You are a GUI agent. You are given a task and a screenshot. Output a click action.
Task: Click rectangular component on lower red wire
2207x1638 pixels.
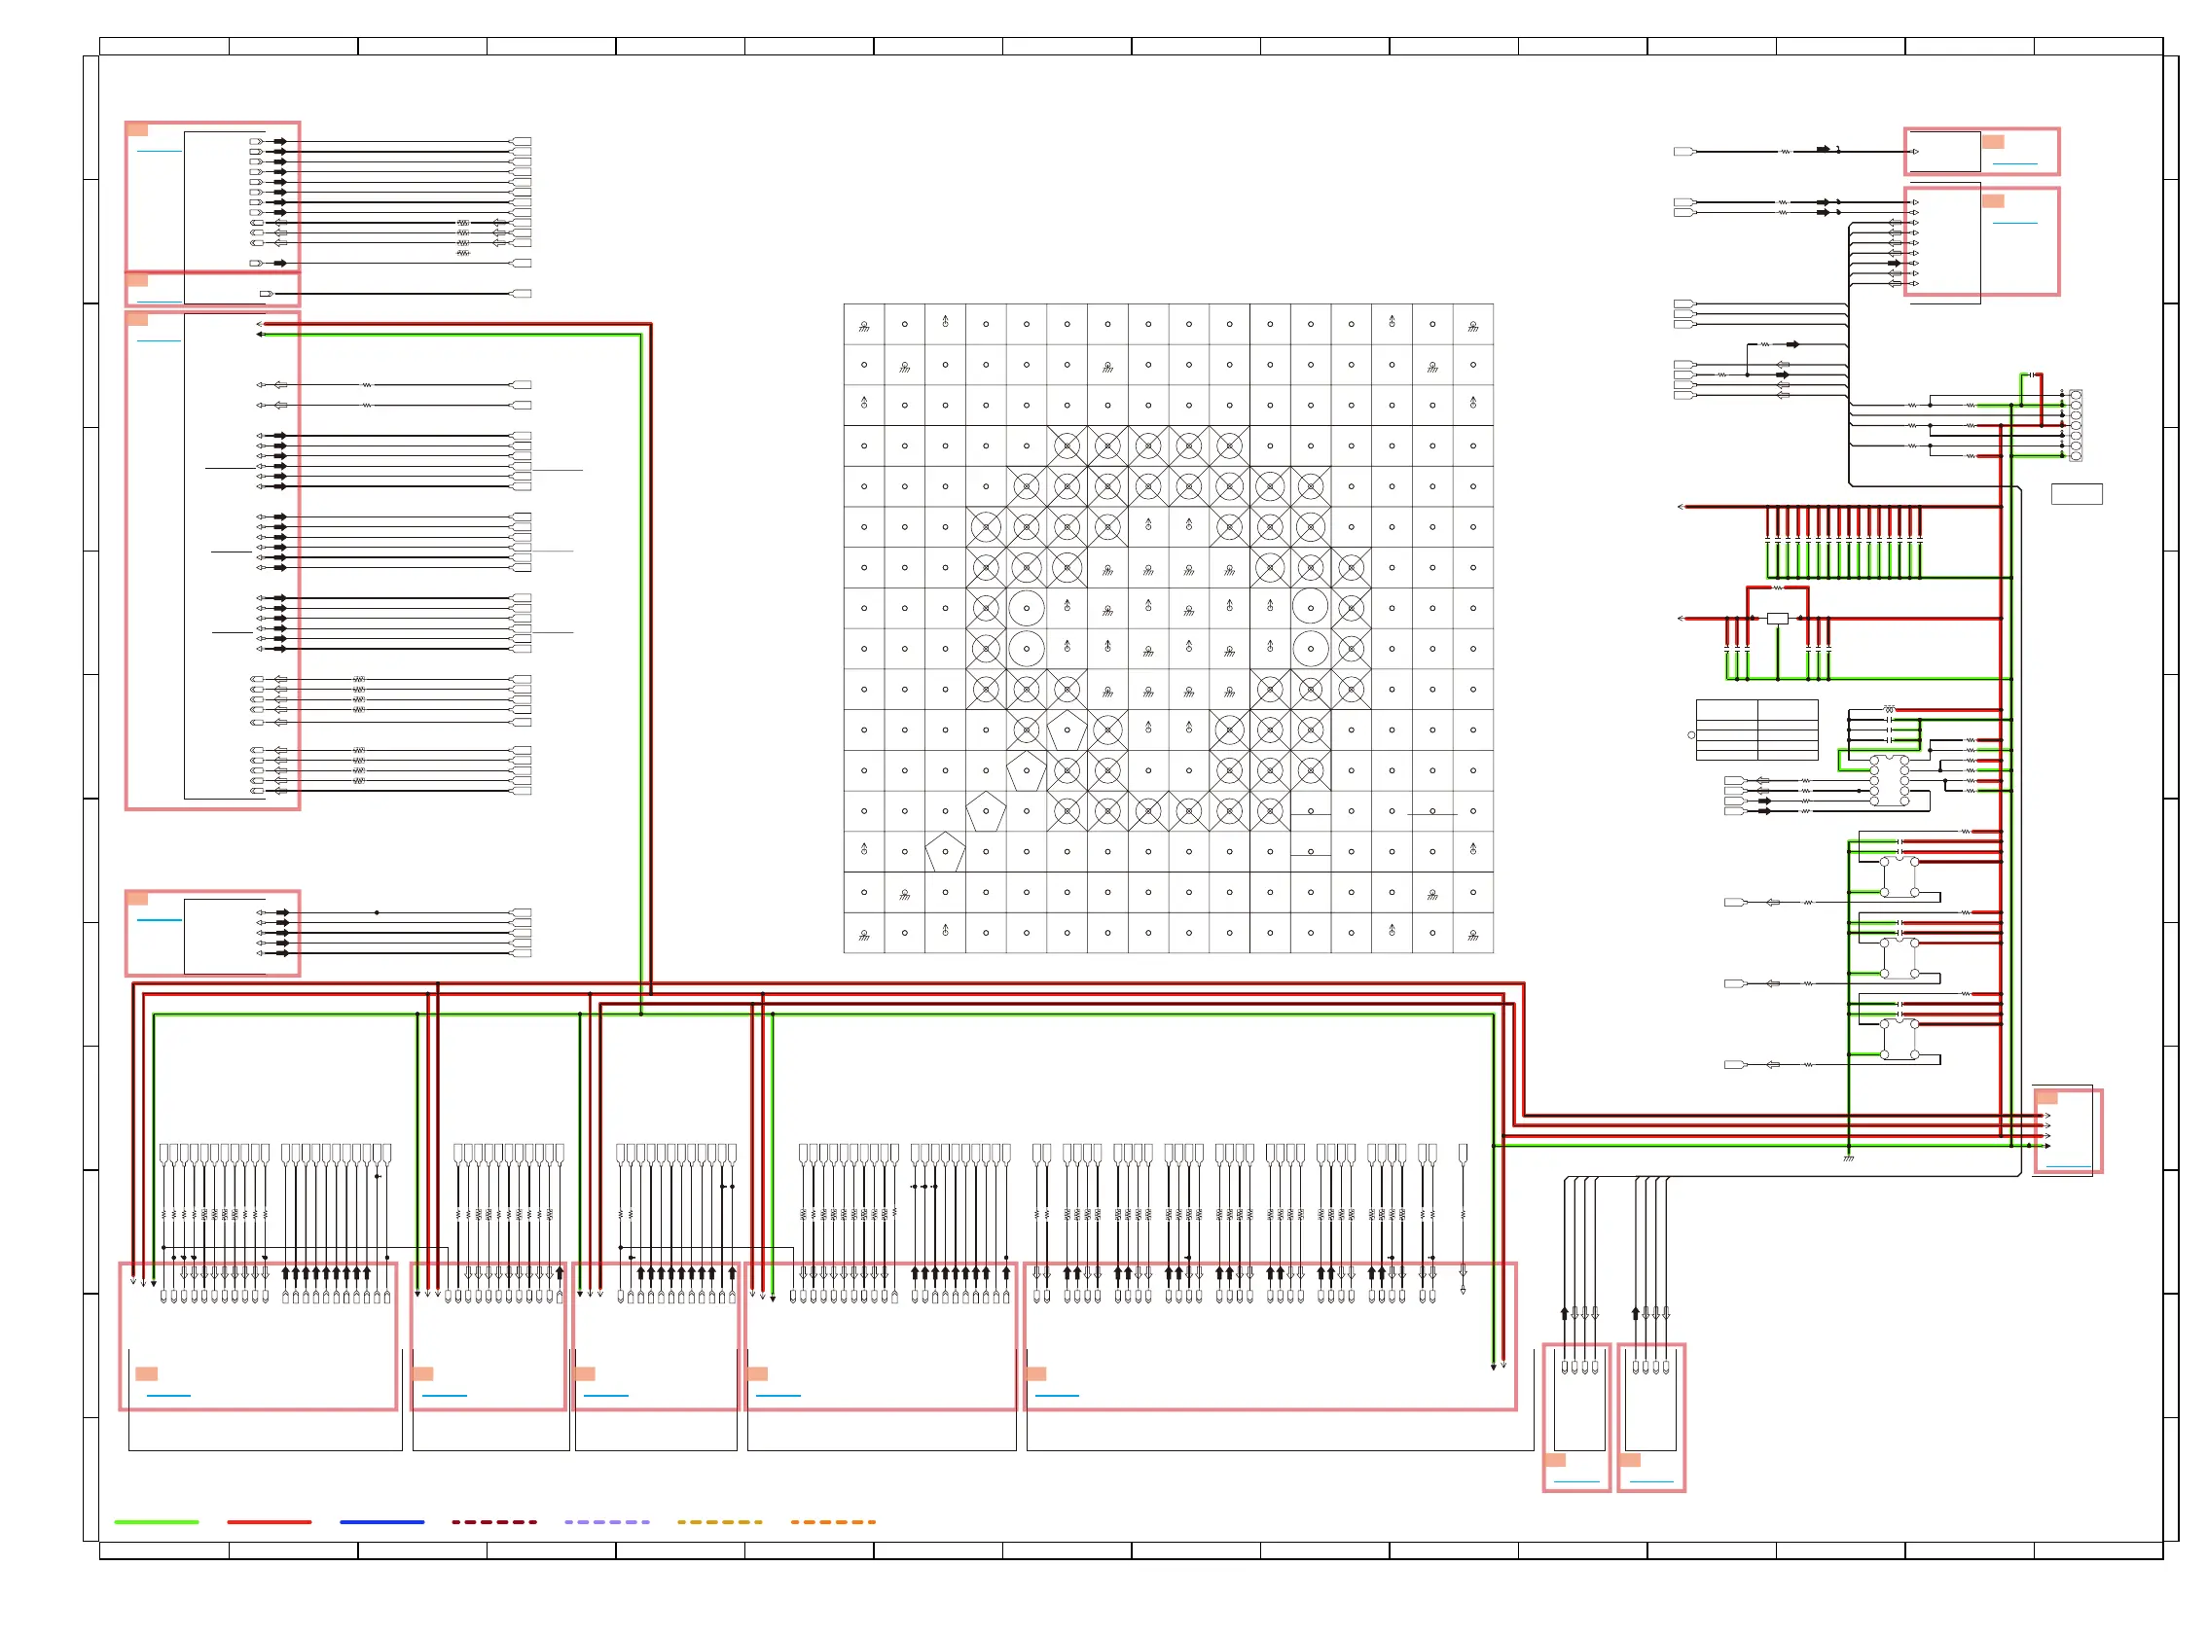[1778, 619]
